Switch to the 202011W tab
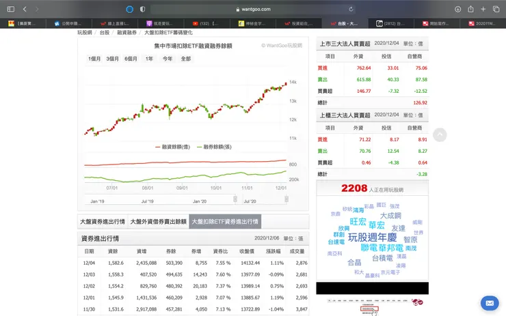 pos(483,23)
